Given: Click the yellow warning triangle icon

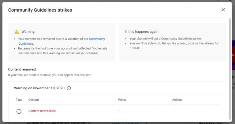Looking at the screenshot, I should pos(17,32).
